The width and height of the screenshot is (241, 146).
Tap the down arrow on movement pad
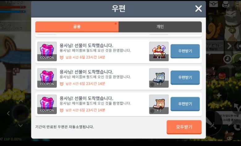21,125
